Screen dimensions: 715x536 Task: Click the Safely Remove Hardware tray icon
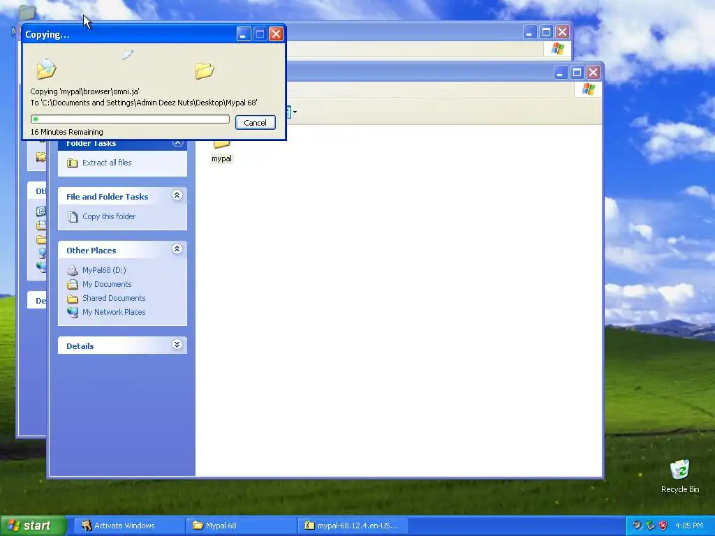[x=650, y=526]
